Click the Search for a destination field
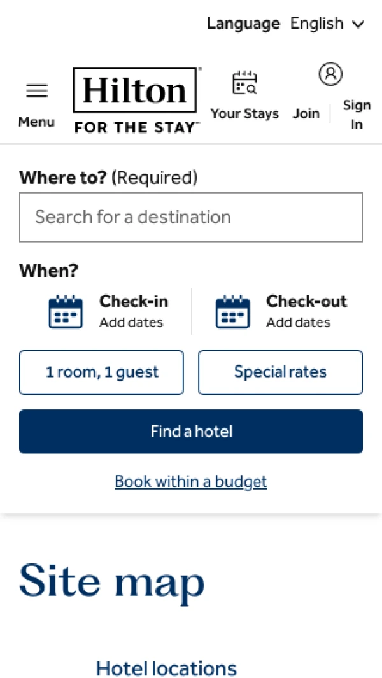The height and width of the screenshot is (678, 382). pyautogui.click(x=191, y=217)
